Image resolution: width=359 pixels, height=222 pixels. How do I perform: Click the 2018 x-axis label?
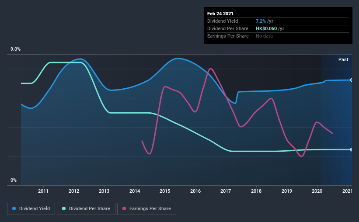tap(256, 191)
